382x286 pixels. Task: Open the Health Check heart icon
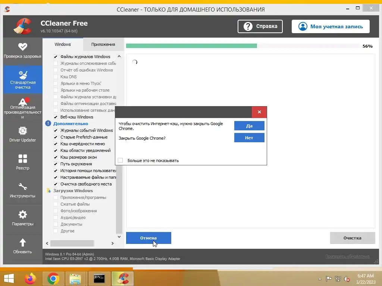pyautogui.click(x=23, y=47)
